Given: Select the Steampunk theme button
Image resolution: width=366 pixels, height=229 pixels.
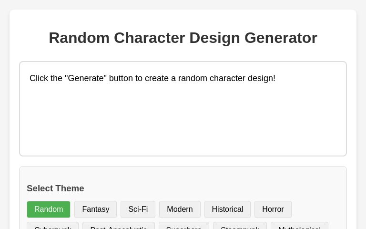Looking at the screenshot, I should (240, 226).
